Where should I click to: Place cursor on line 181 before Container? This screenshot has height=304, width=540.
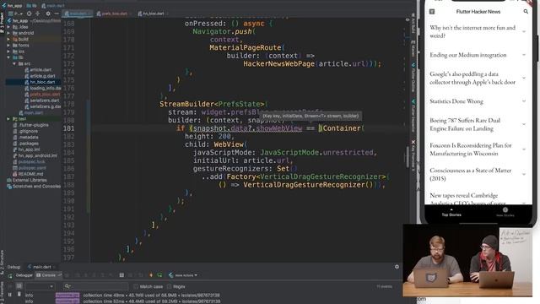tap(322, 128)
